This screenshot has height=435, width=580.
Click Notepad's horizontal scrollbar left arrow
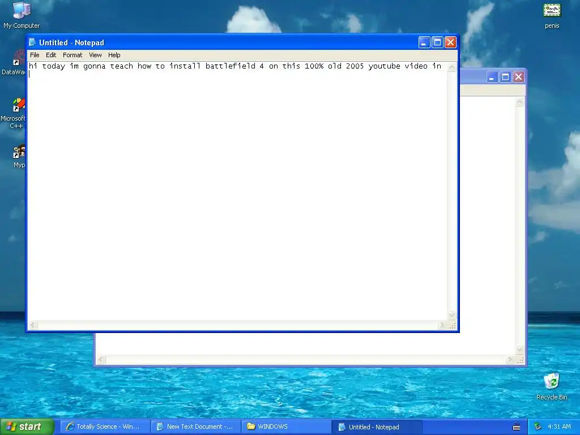[32, 325]
